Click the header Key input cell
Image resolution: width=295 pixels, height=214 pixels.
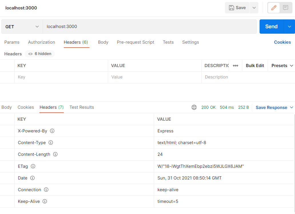pos(61,77)
